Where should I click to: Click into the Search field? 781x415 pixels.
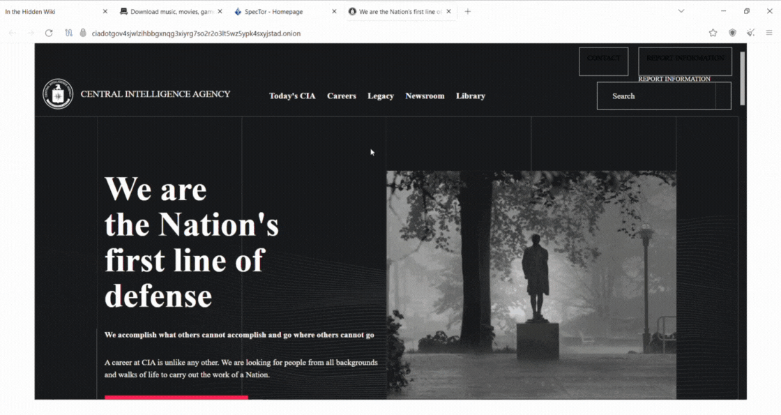[x=656, y=96]
